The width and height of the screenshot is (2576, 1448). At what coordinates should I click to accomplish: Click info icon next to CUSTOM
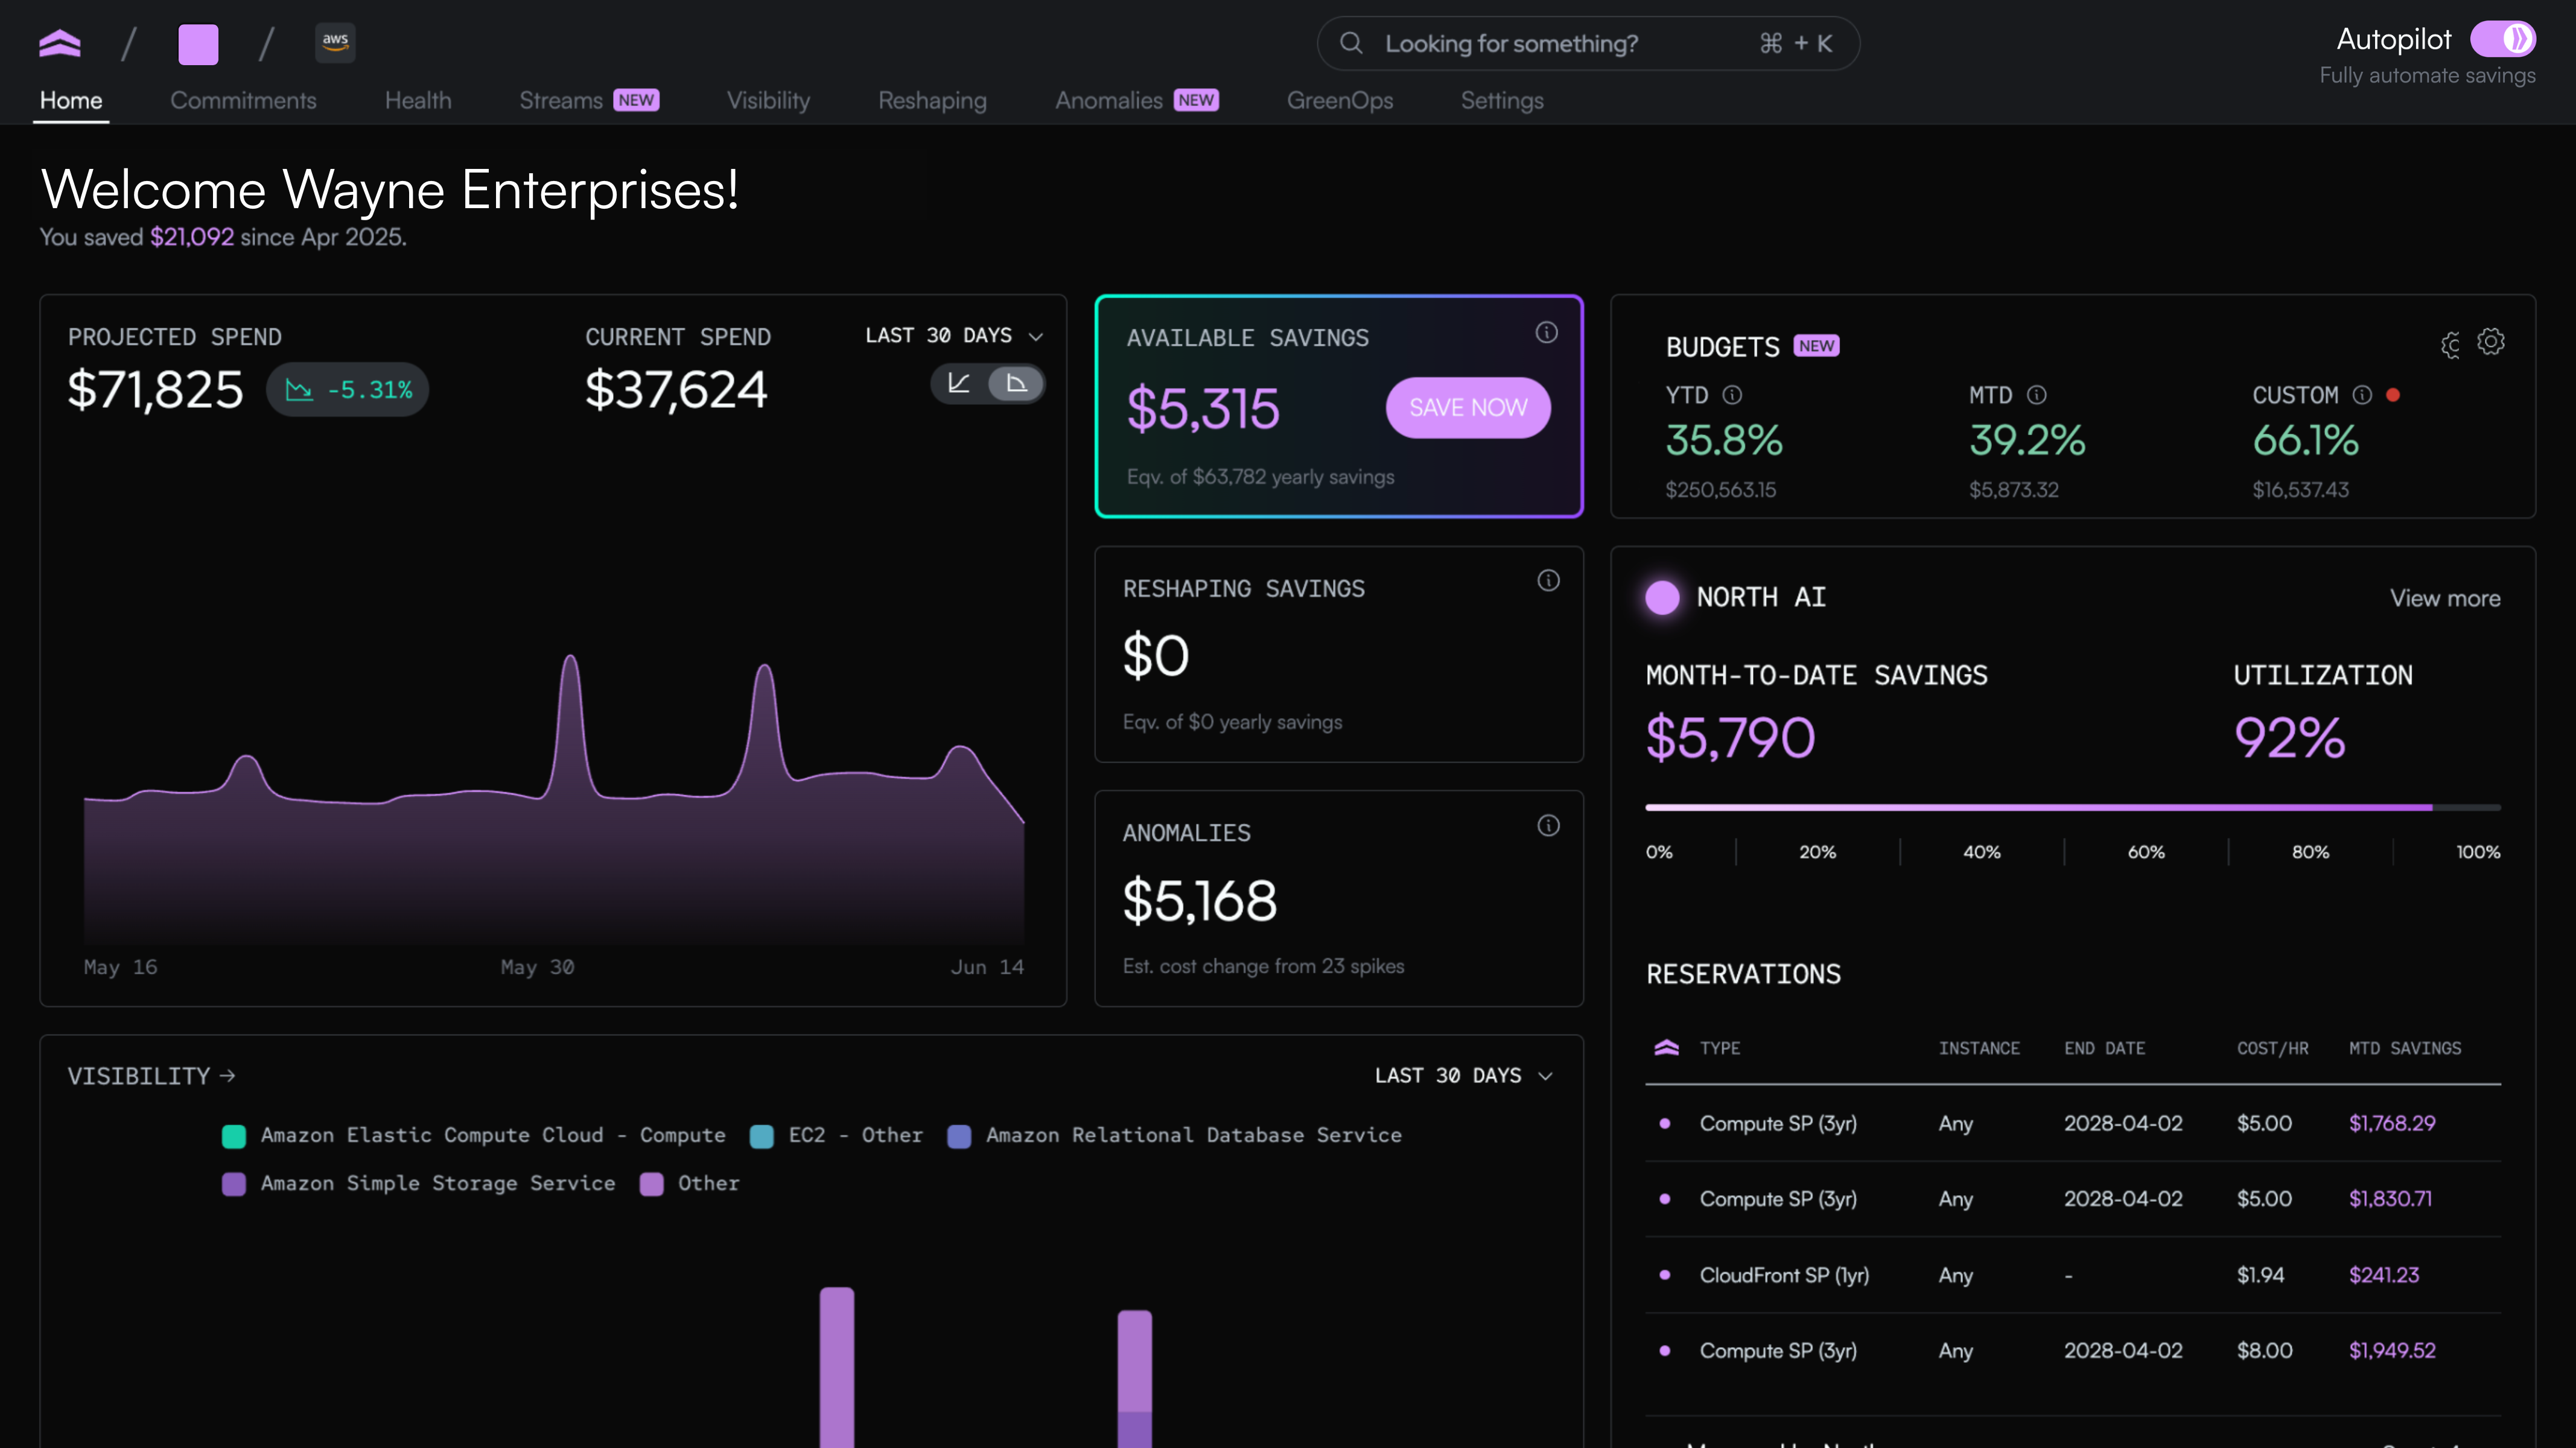click(x=2362, y=395)
